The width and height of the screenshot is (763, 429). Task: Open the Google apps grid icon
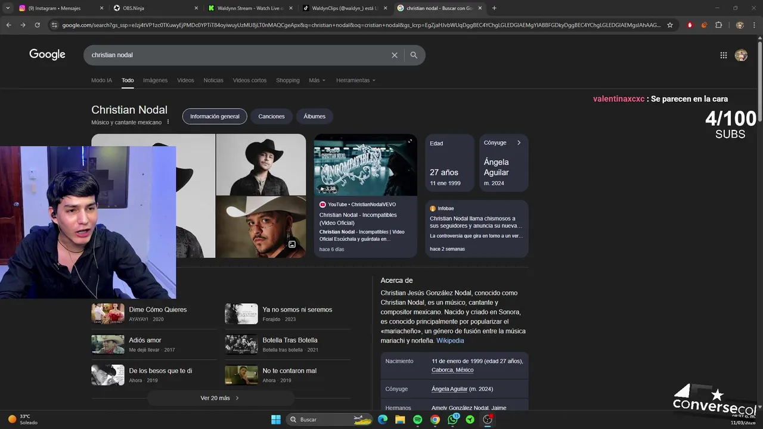[x=723, y=55]
